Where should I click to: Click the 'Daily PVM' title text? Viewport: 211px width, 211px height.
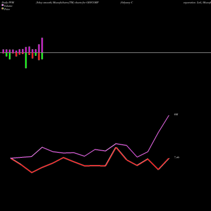[8, 3]
